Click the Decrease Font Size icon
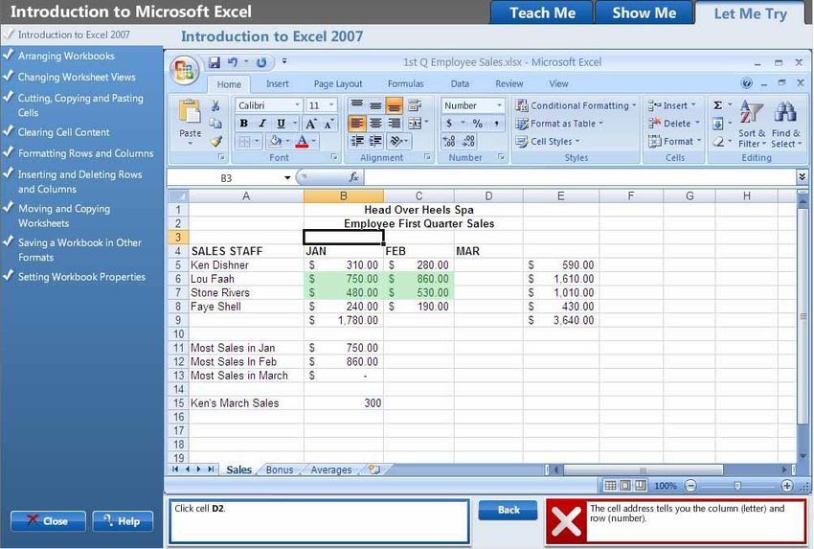The width and height of the screenshot is (814, 549). [x=328, y=123]
